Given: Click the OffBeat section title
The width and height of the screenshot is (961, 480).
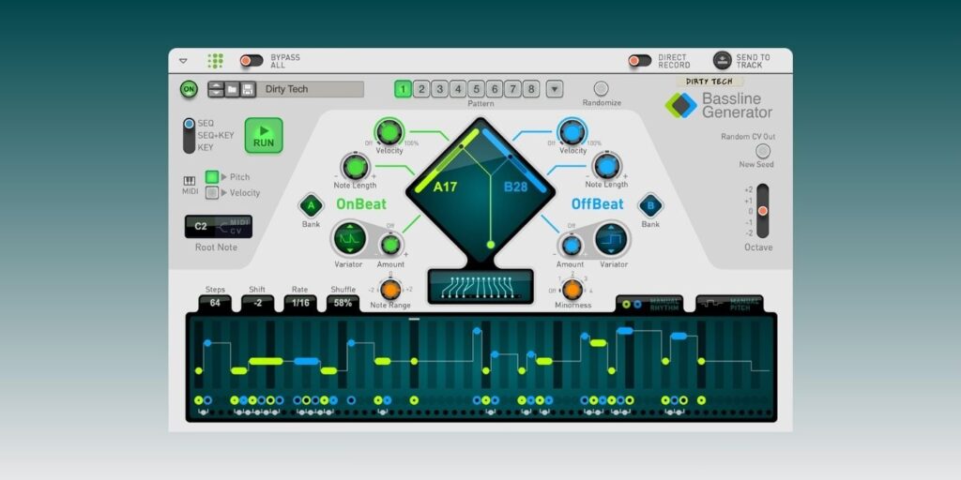Looking at the screenshot, I should coord(598,203).
